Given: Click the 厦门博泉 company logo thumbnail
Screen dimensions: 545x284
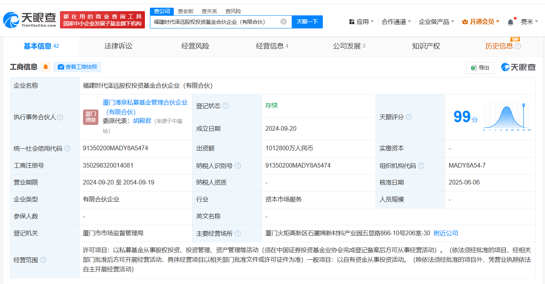Looking at the screenshot, I should pos(91,117).
